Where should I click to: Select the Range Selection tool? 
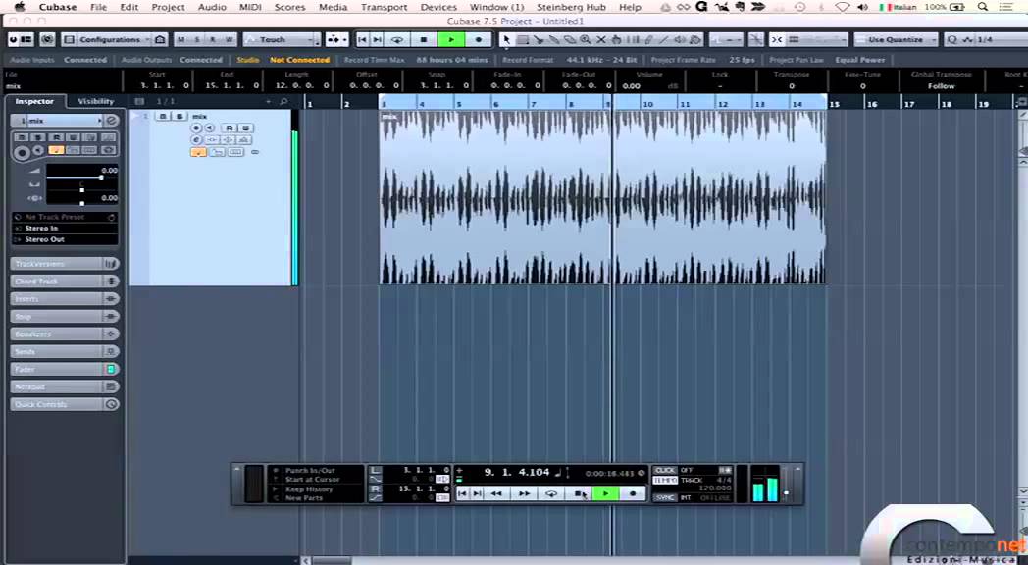[x=523, y=40]
